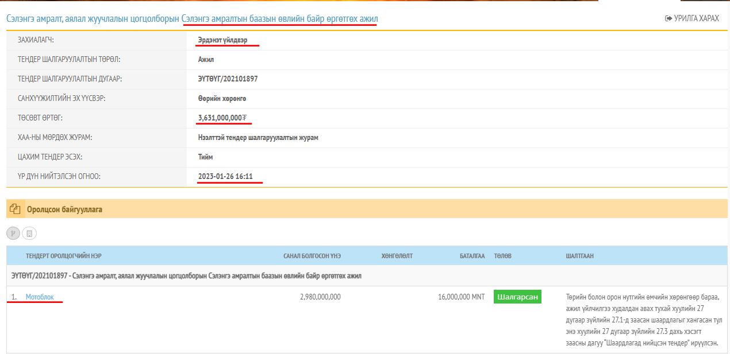Click the САНАЛ БОЛГОСОН ҮНЭ column header
This screenshot has width=730, height=354.
(x=312, y=256)
